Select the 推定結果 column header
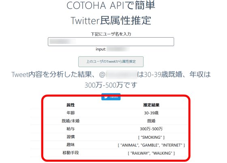Screen dimensions: 227x163 [x=151, y=105]
